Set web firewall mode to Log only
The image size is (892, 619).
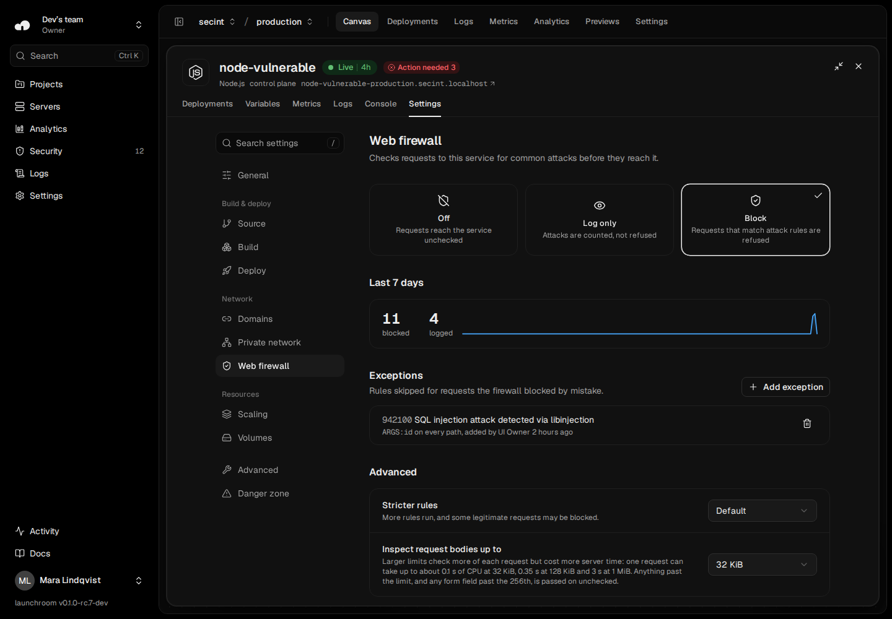point(600,220)
